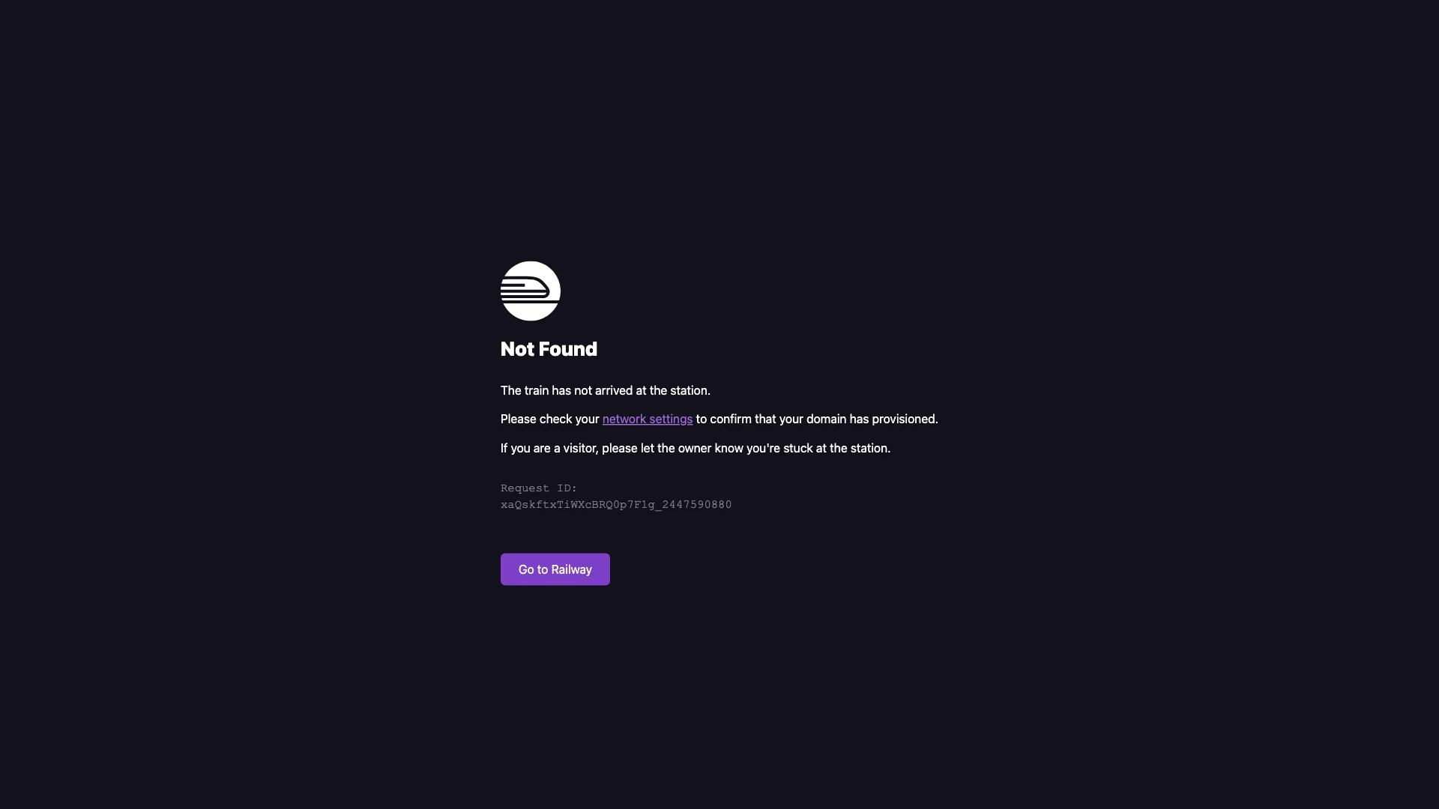Click the 'If you are a visitor' sentence

[x=696, y=448]
